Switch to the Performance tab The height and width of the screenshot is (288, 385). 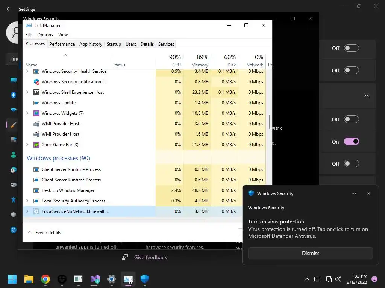coord(62,44)
